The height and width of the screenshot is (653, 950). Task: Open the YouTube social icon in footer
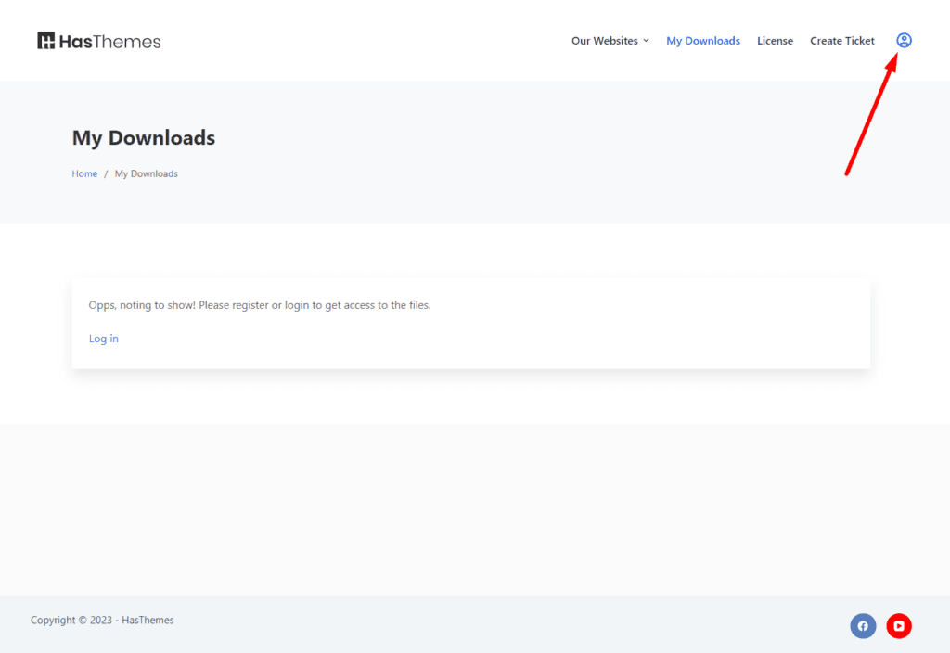pyautogui.click(x=899, y=626)
